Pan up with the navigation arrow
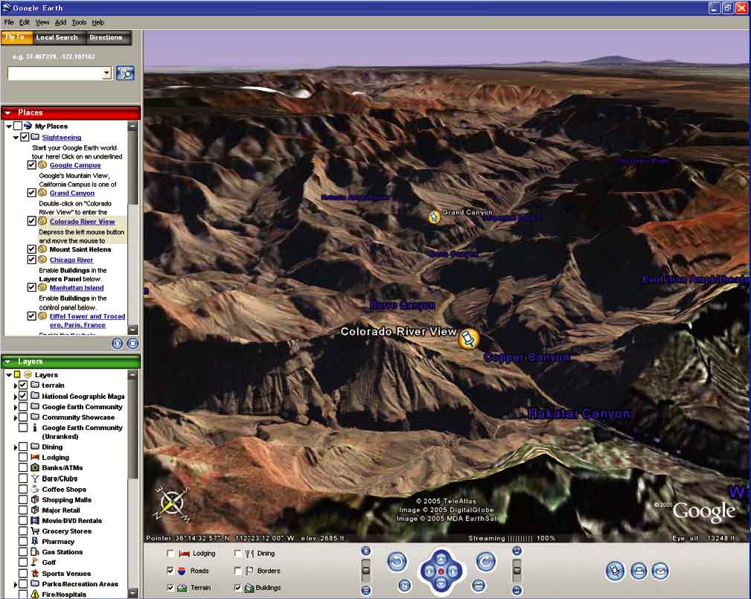This screenshot has height=599, width=751. (x=441, y=559)
